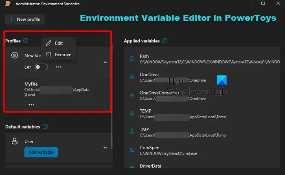Collapse the New Variable profile chevron
The width and height of the screenshot is (285, 175).
tap(105, 62)
